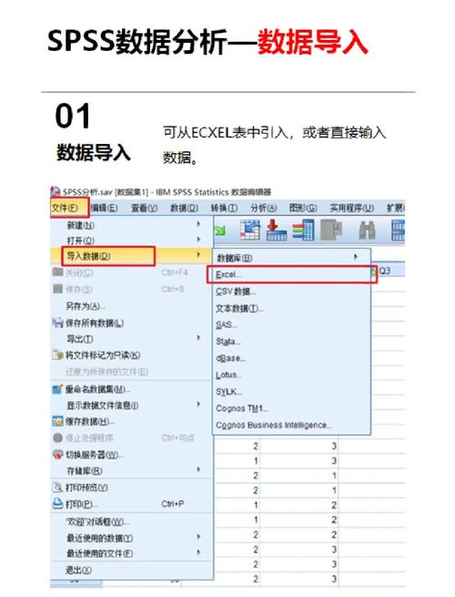This screenshot has width=455, height=597.
Task: Open the 编辑(E) menu
Action: 104,208
